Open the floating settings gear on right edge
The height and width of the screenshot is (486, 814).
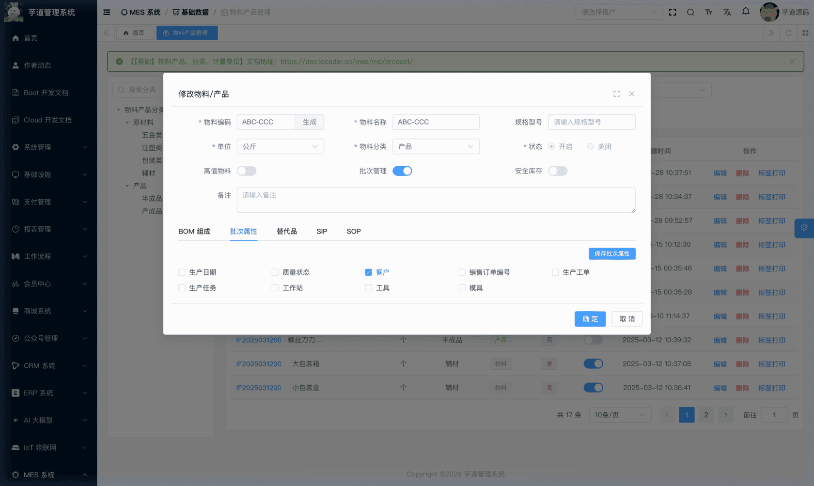(804, 228)
